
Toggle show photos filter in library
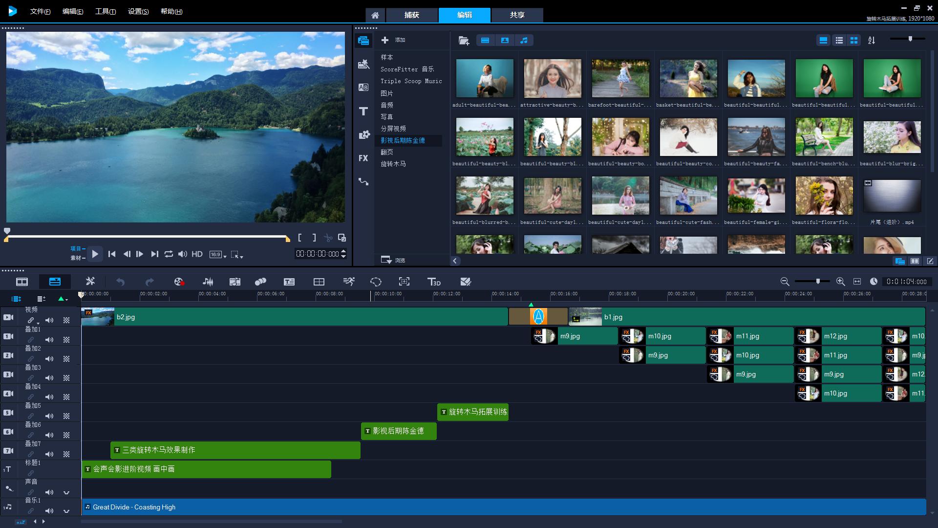click(x=505, y=41)
